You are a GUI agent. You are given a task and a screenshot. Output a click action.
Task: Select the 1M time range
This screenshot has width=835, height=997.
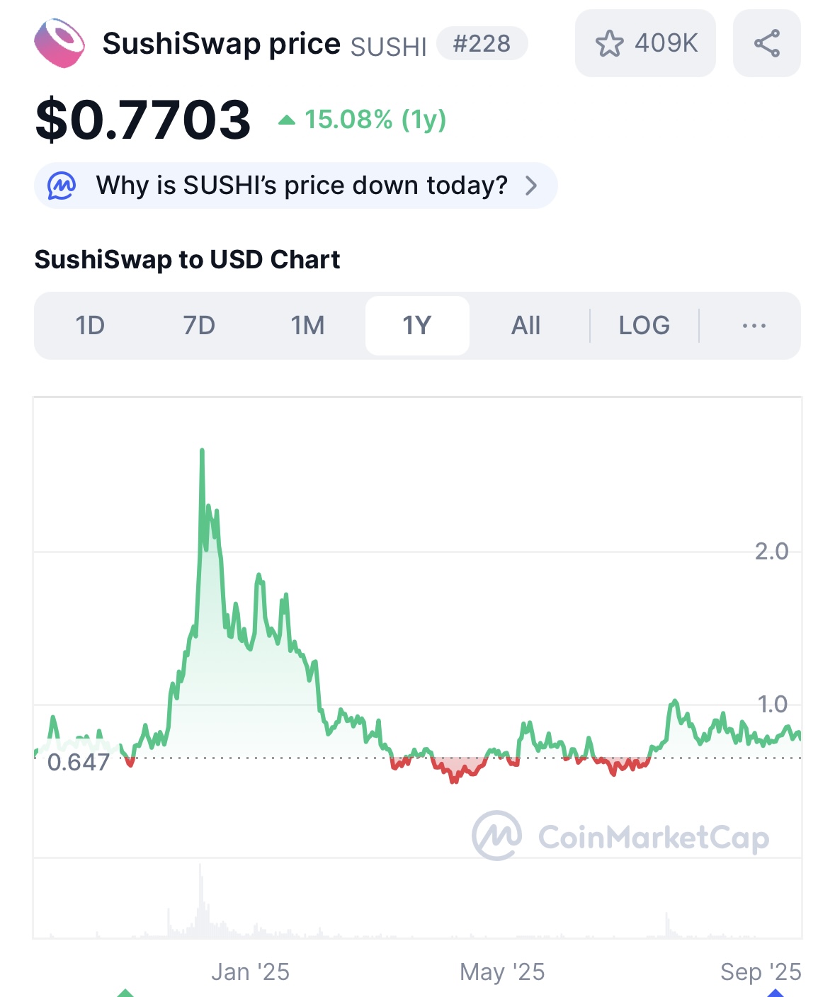(x=308, y=326)
